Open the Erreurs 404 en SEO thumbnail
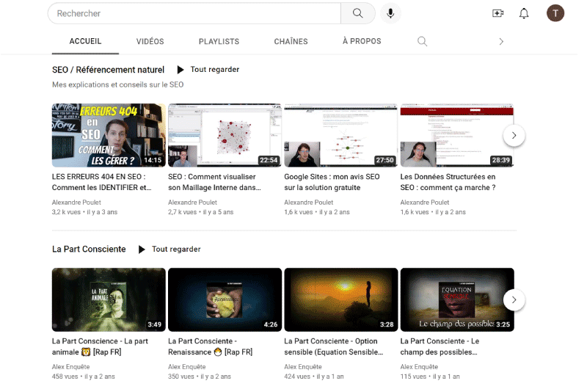587x389 pixels. [x=109, y=135]
